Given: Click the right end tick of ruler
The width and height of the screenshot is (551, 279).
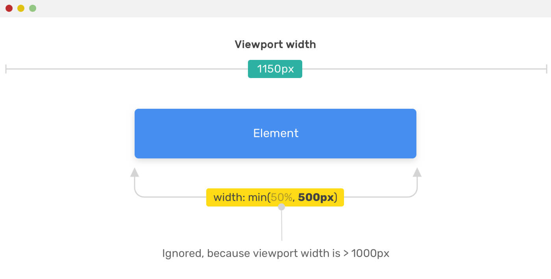Looking at the screenshot, I should click(x=547, y=69).
